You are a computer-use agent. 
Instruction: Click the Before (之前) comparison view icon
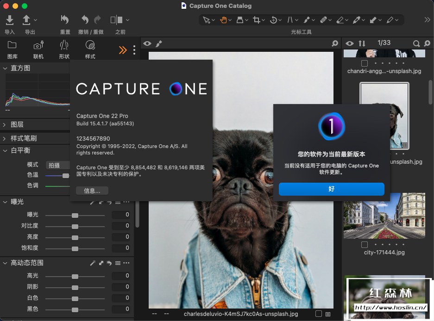coord(116,20)
